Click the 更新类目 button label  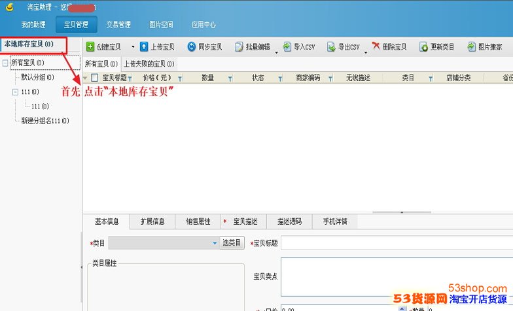[442, 47]
